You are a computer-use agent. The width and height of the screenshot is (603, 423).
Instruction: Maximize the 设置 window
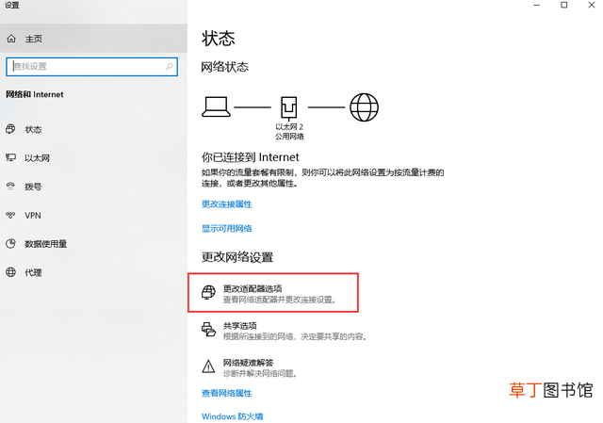pos(563,5)
